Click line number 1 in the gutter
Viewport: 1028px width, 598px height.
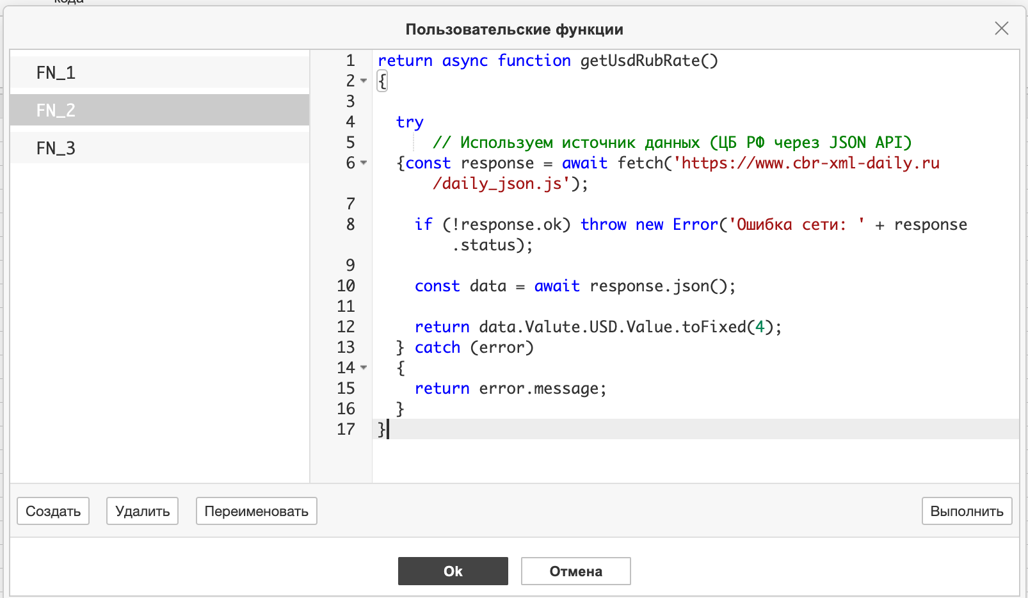pos(350,61)
